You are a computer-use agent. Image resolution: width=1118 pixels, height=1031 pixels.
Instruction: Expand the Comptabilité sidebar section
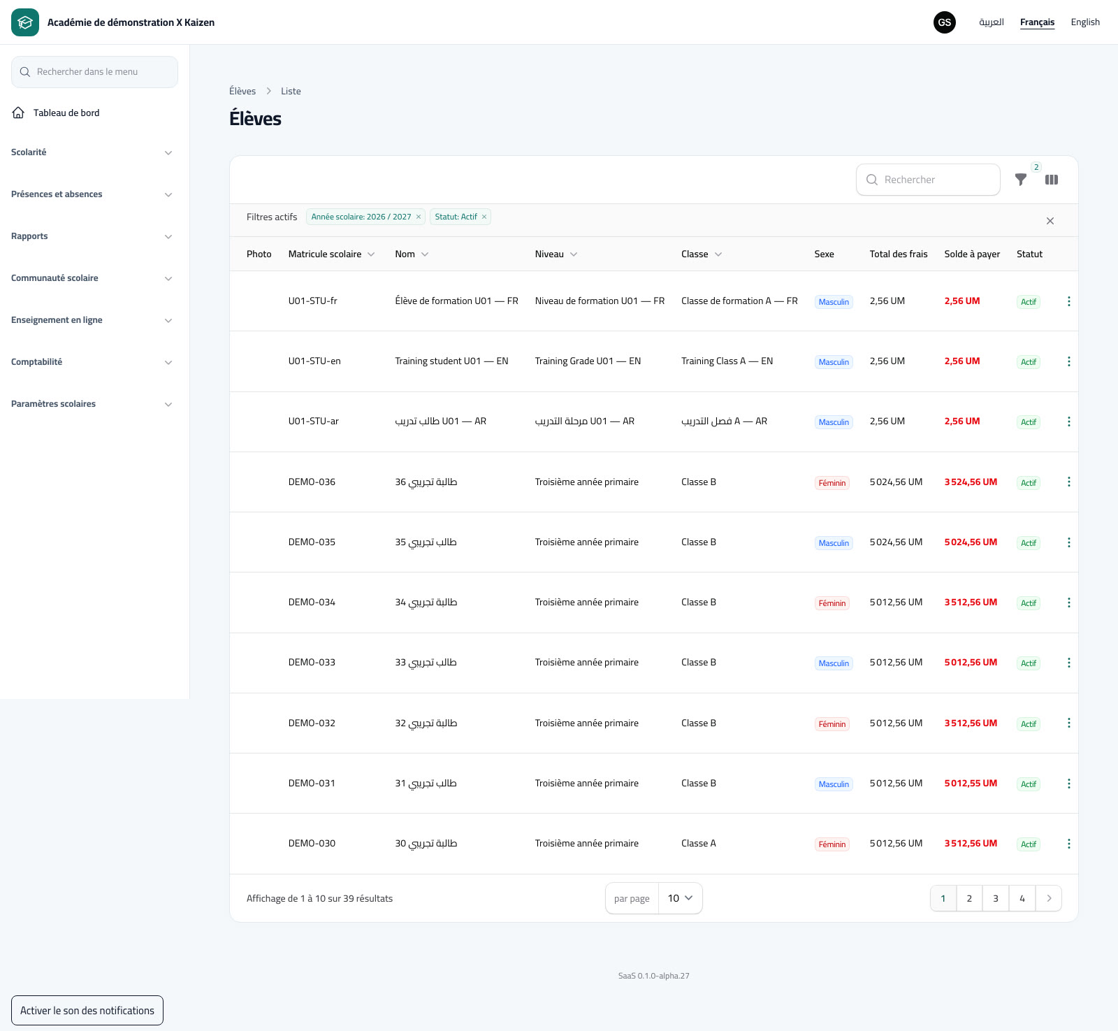pyautogui.click(x=92, y=362)
